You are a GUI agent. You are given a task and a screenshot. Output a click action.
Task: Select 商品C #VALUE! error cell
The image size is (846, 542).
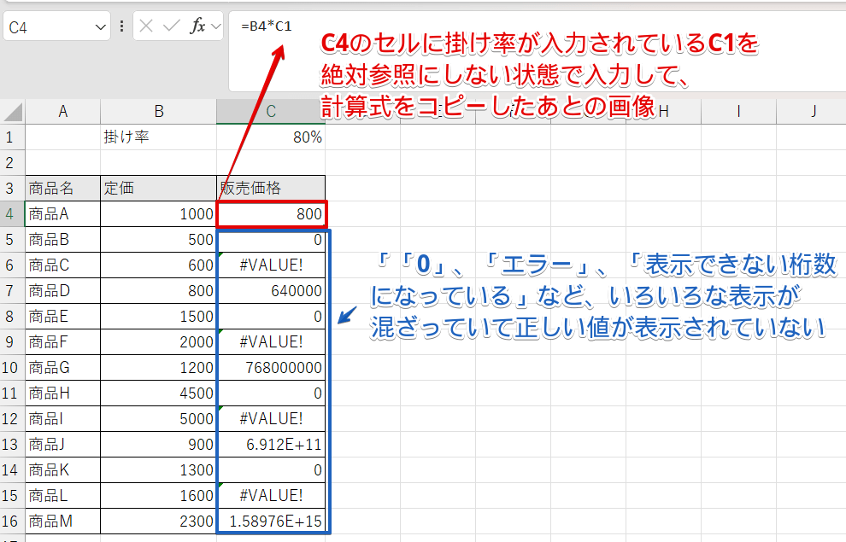(x=271, y=265)
